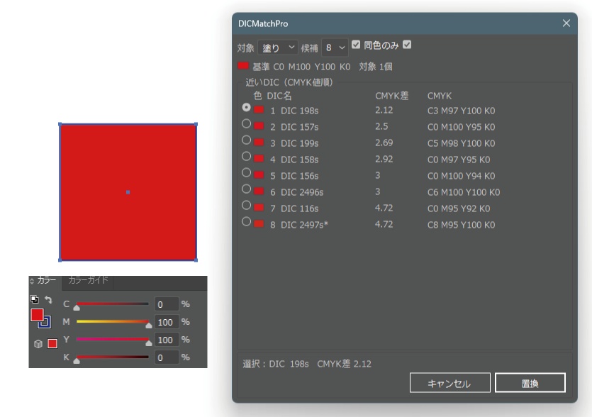Click DIC 157s name text
Image resolution: width=592 pixels, height=417 pixels.
tap(299, 127)
